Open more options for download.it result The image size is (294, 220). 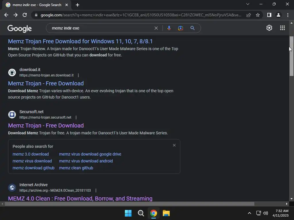click(78, 75)
